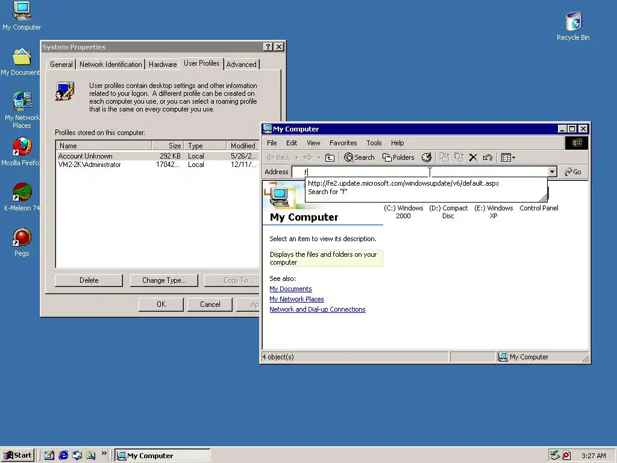Open the Start menu
The height and width of the screenshot is (463, 617).
[x=18, y=456]
